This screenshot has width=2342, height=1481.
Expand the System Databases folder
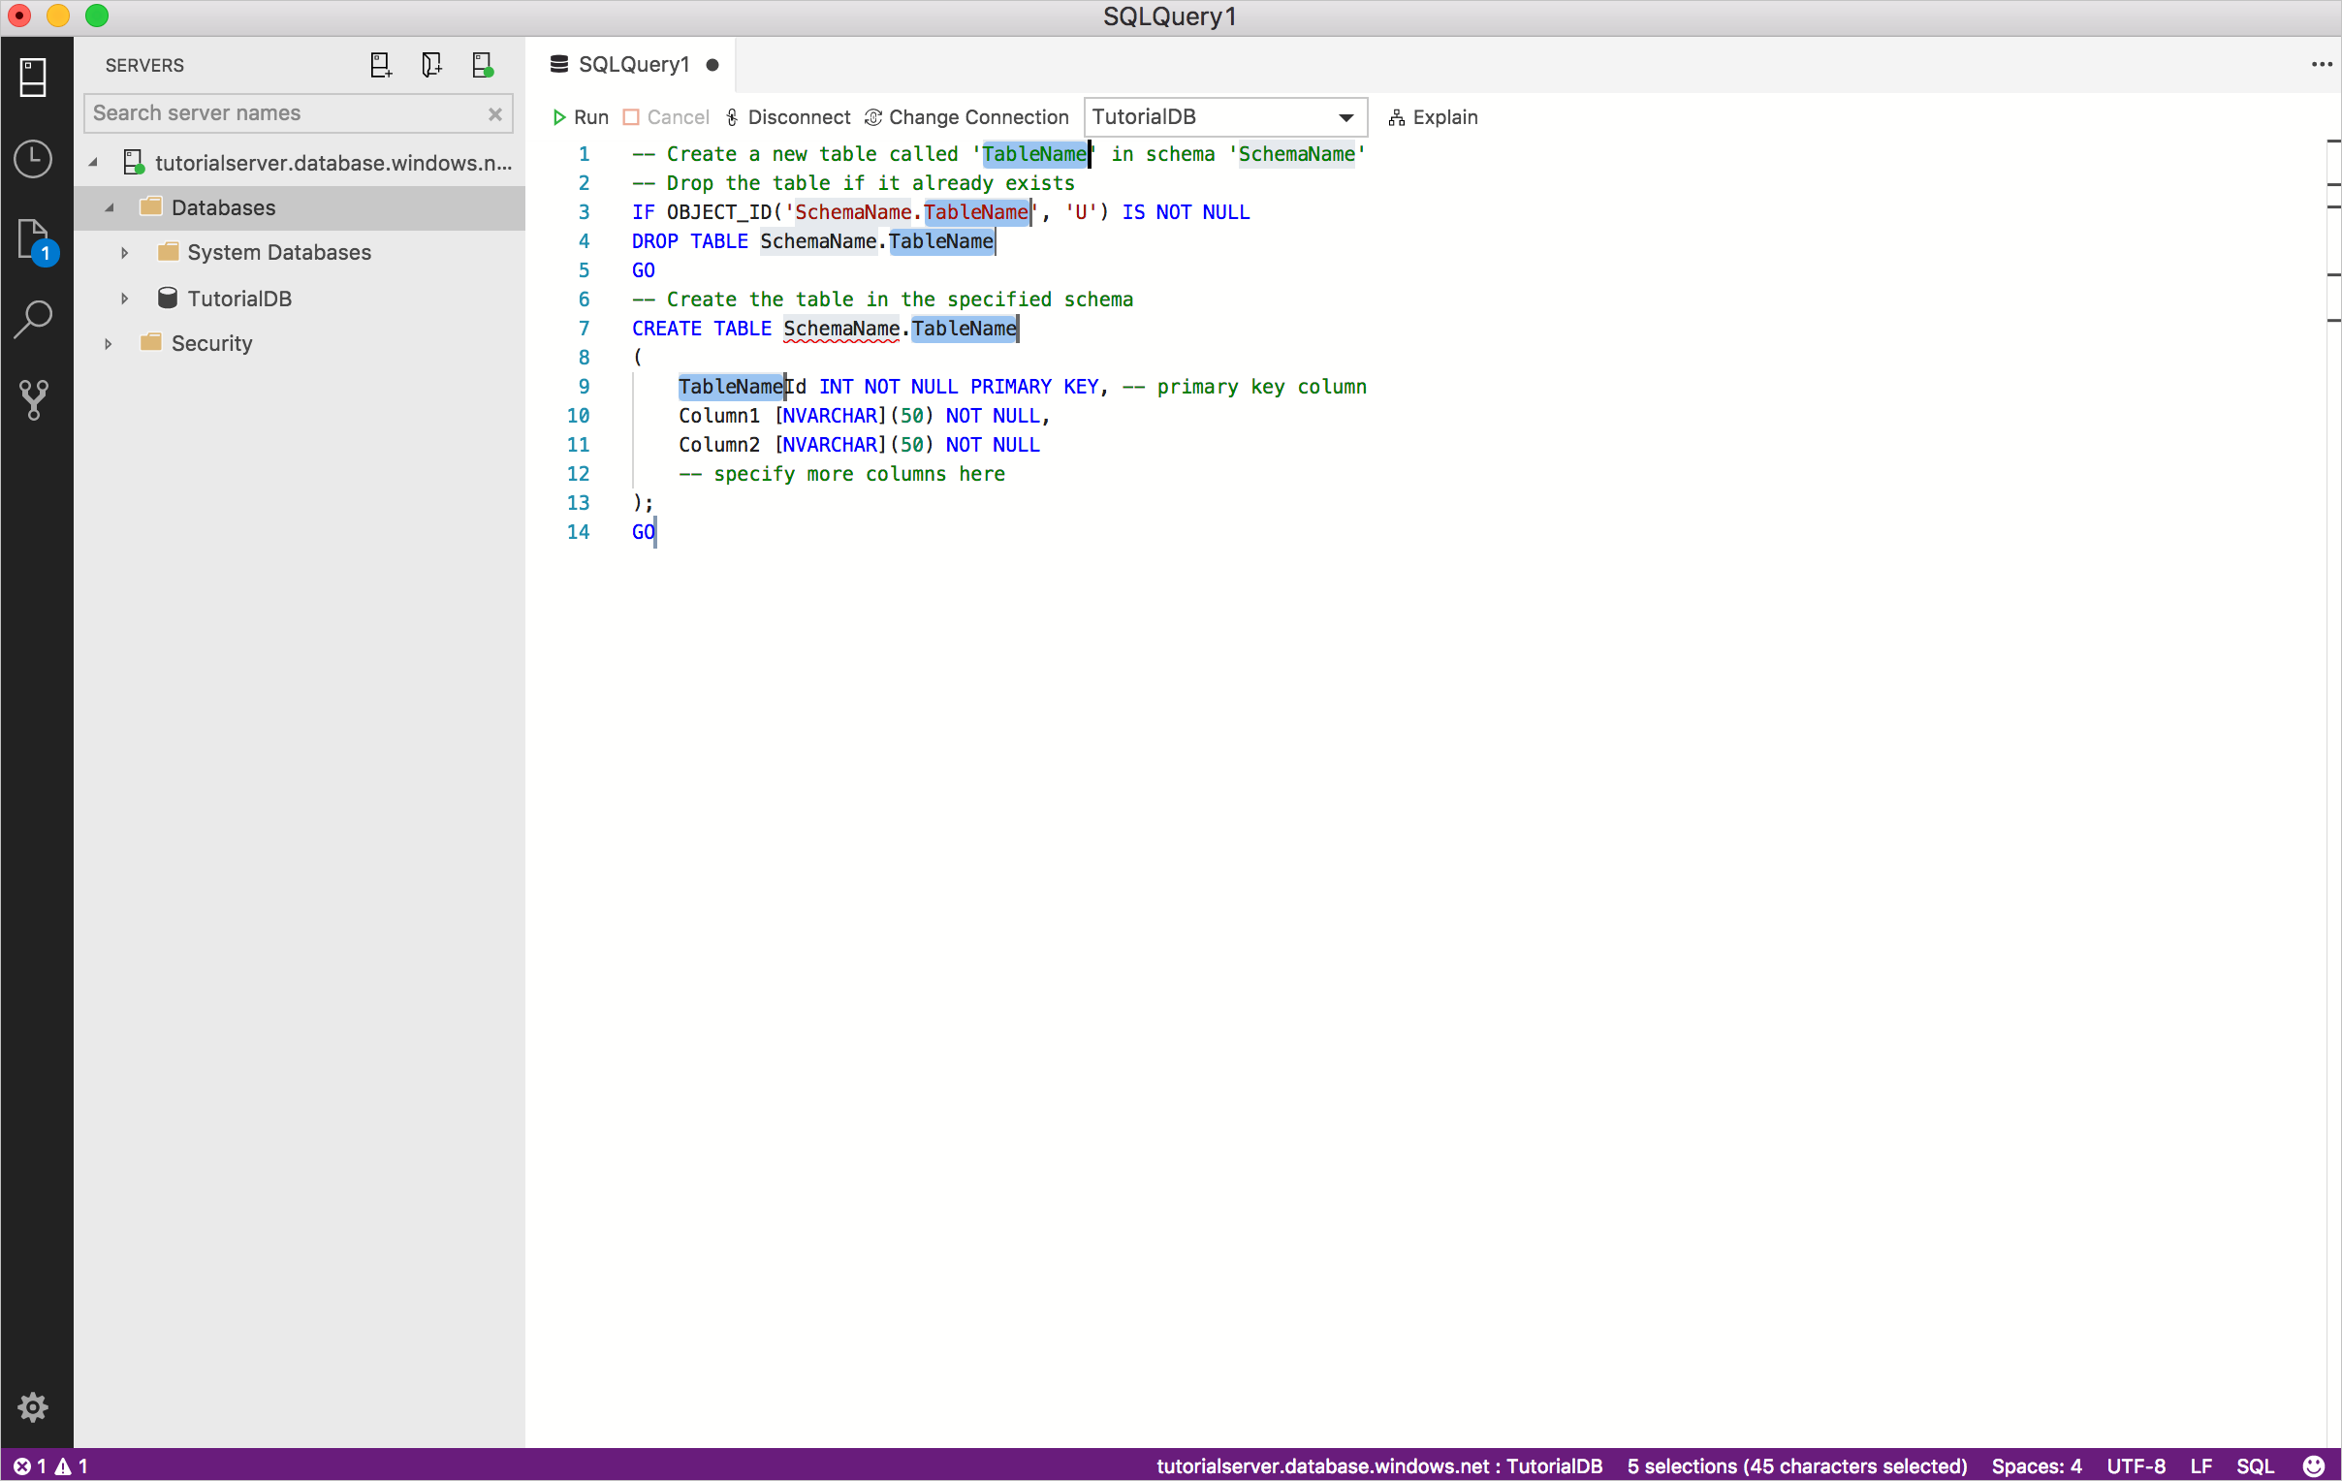119,253
